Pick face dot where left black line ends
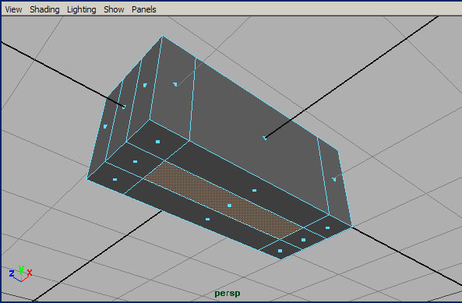The image size is (462, 303). (x=124, y=107)
